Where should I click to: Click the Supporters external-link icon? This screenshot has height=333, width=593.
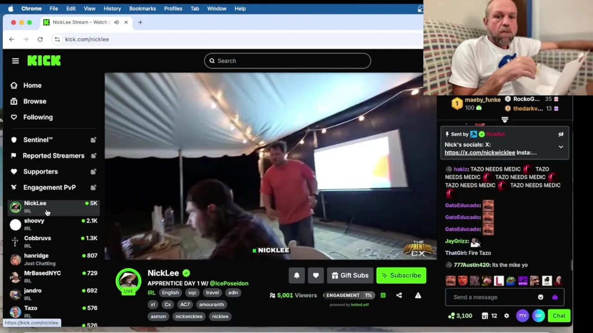pyautogui.click(x=93, y=172)
